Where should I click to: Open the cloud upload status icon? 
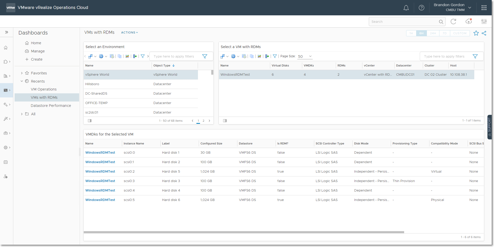click(x=469, y=21)
